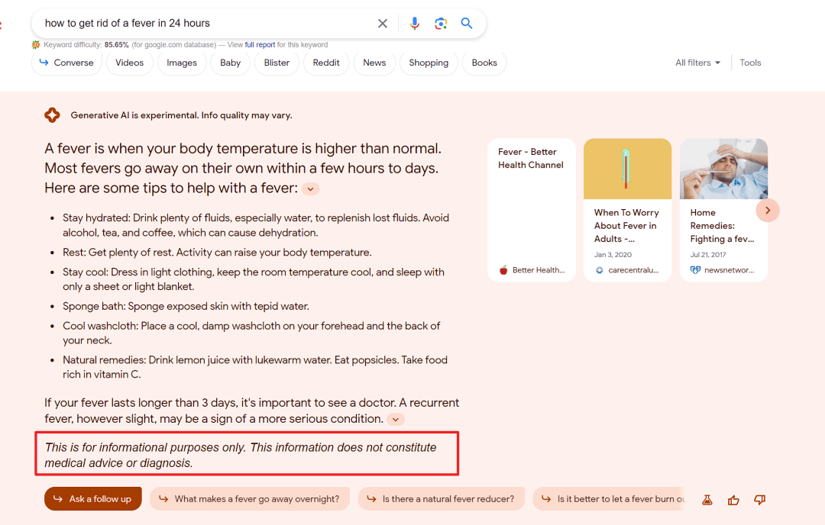Switch to Images results
This screenshot has width=825, height=525.
(182, 63)
